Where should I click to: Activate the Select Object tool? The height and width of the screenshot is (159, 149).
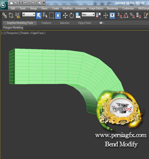click(39, 16)
